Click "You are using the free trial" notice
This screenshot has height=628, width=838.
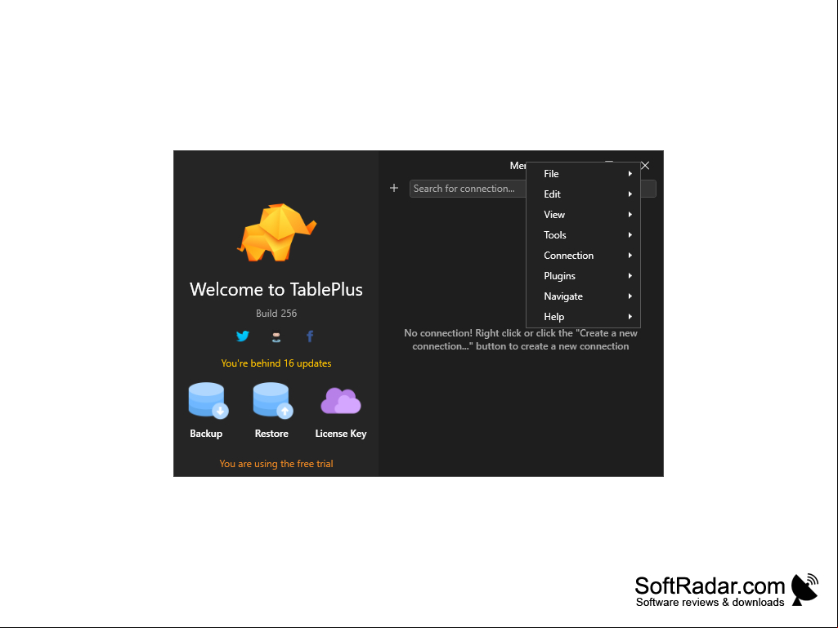tap(276, 464)
